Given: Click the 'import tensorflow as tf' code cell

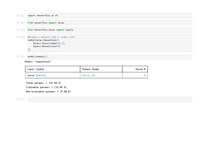Looking at the screenshot, I should pos(109,15).
